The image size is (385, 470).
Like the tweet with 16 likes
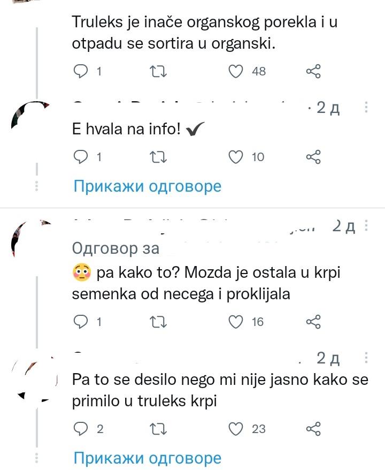[x=236, y=321]
